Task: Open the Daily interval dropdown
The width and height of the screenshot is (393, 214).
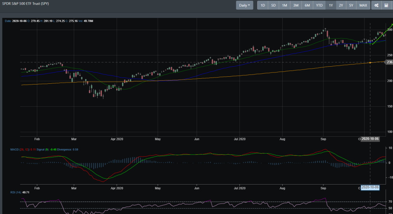Action: point(245,5)
